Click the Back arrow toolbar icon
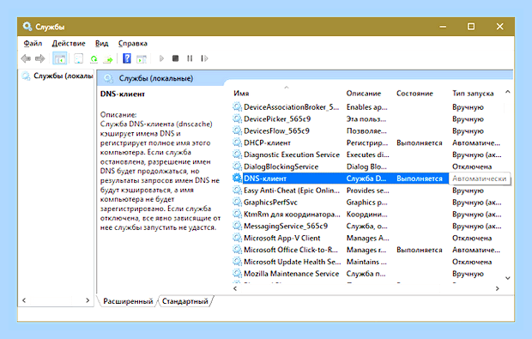The height and width of the screenshot is (339, 532). pyautogui.click(x=26, y=58)
